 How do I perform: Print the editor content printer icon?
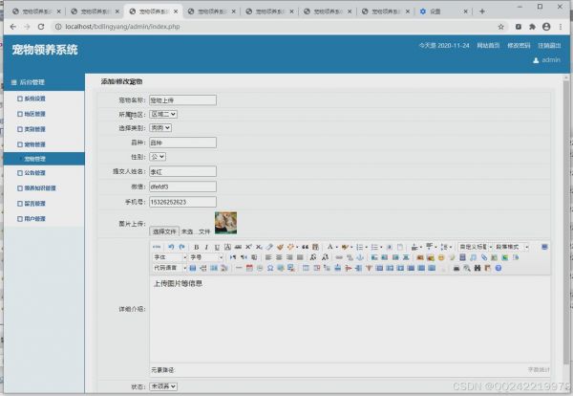pyautogui.click(x=456, y=268)
